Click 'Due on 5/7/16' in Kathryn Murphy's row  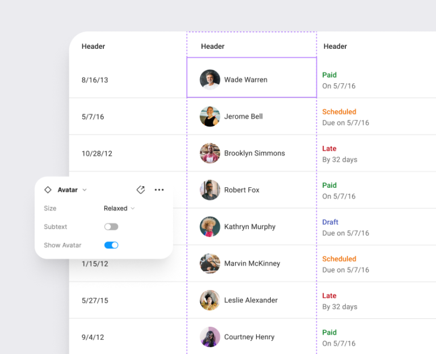346,233
